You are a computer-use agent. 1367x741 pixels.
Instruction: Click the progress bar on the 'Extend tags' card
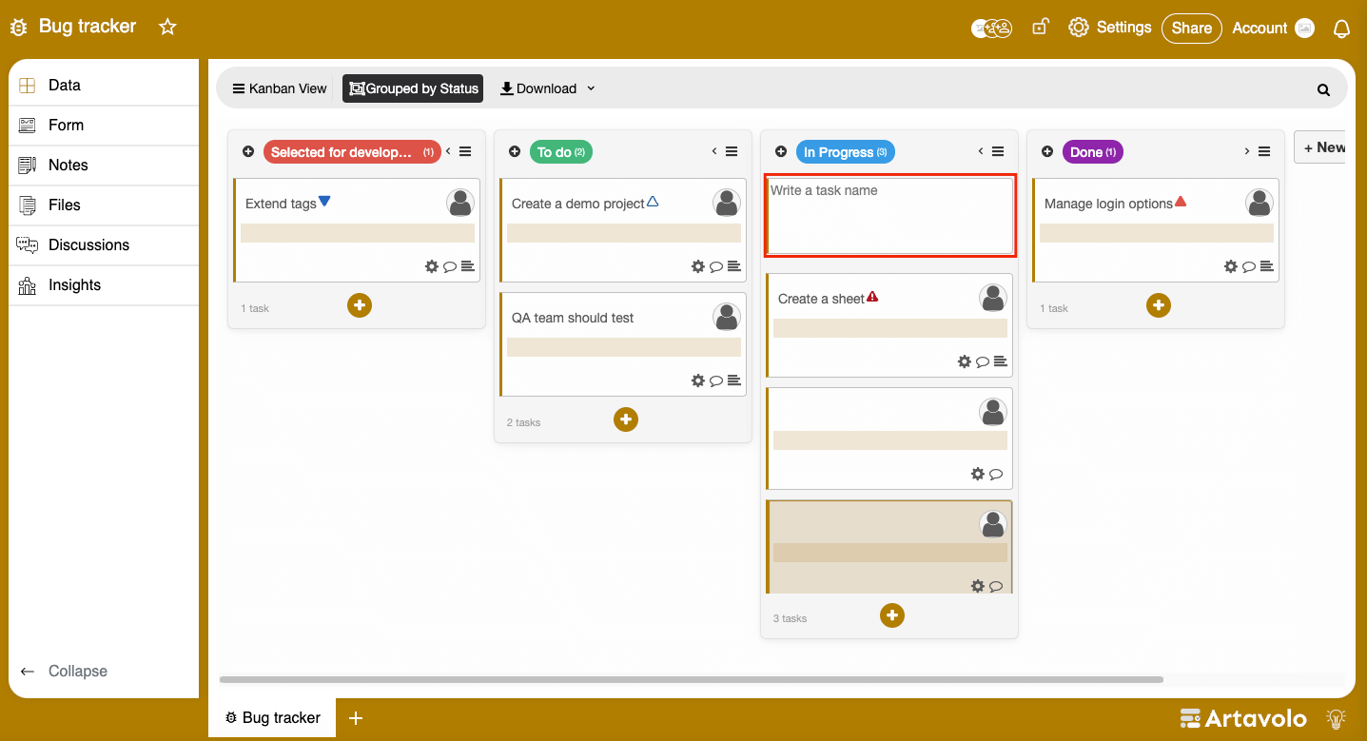click(357, 233)
